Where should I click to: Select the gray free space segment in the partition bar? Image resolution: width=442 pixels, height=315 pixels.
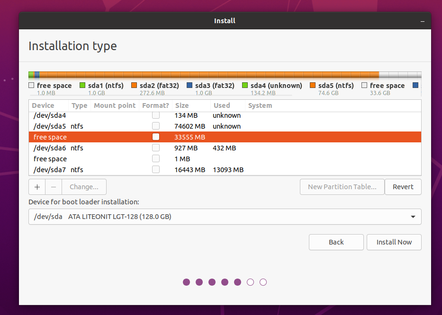[400, 75]
